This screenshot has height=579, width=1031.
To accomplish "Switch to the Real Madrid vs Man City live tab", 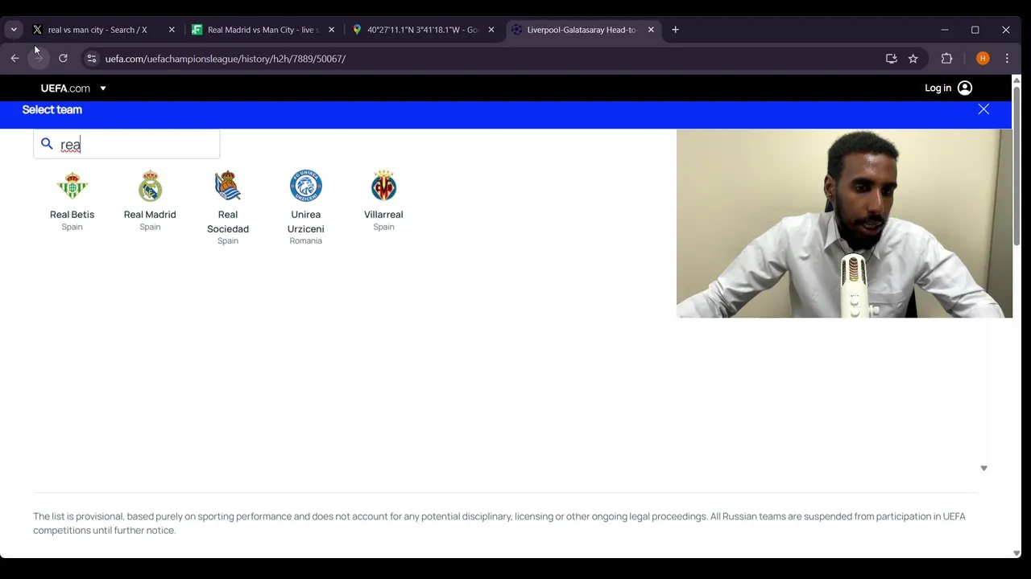I will (263, 30).
